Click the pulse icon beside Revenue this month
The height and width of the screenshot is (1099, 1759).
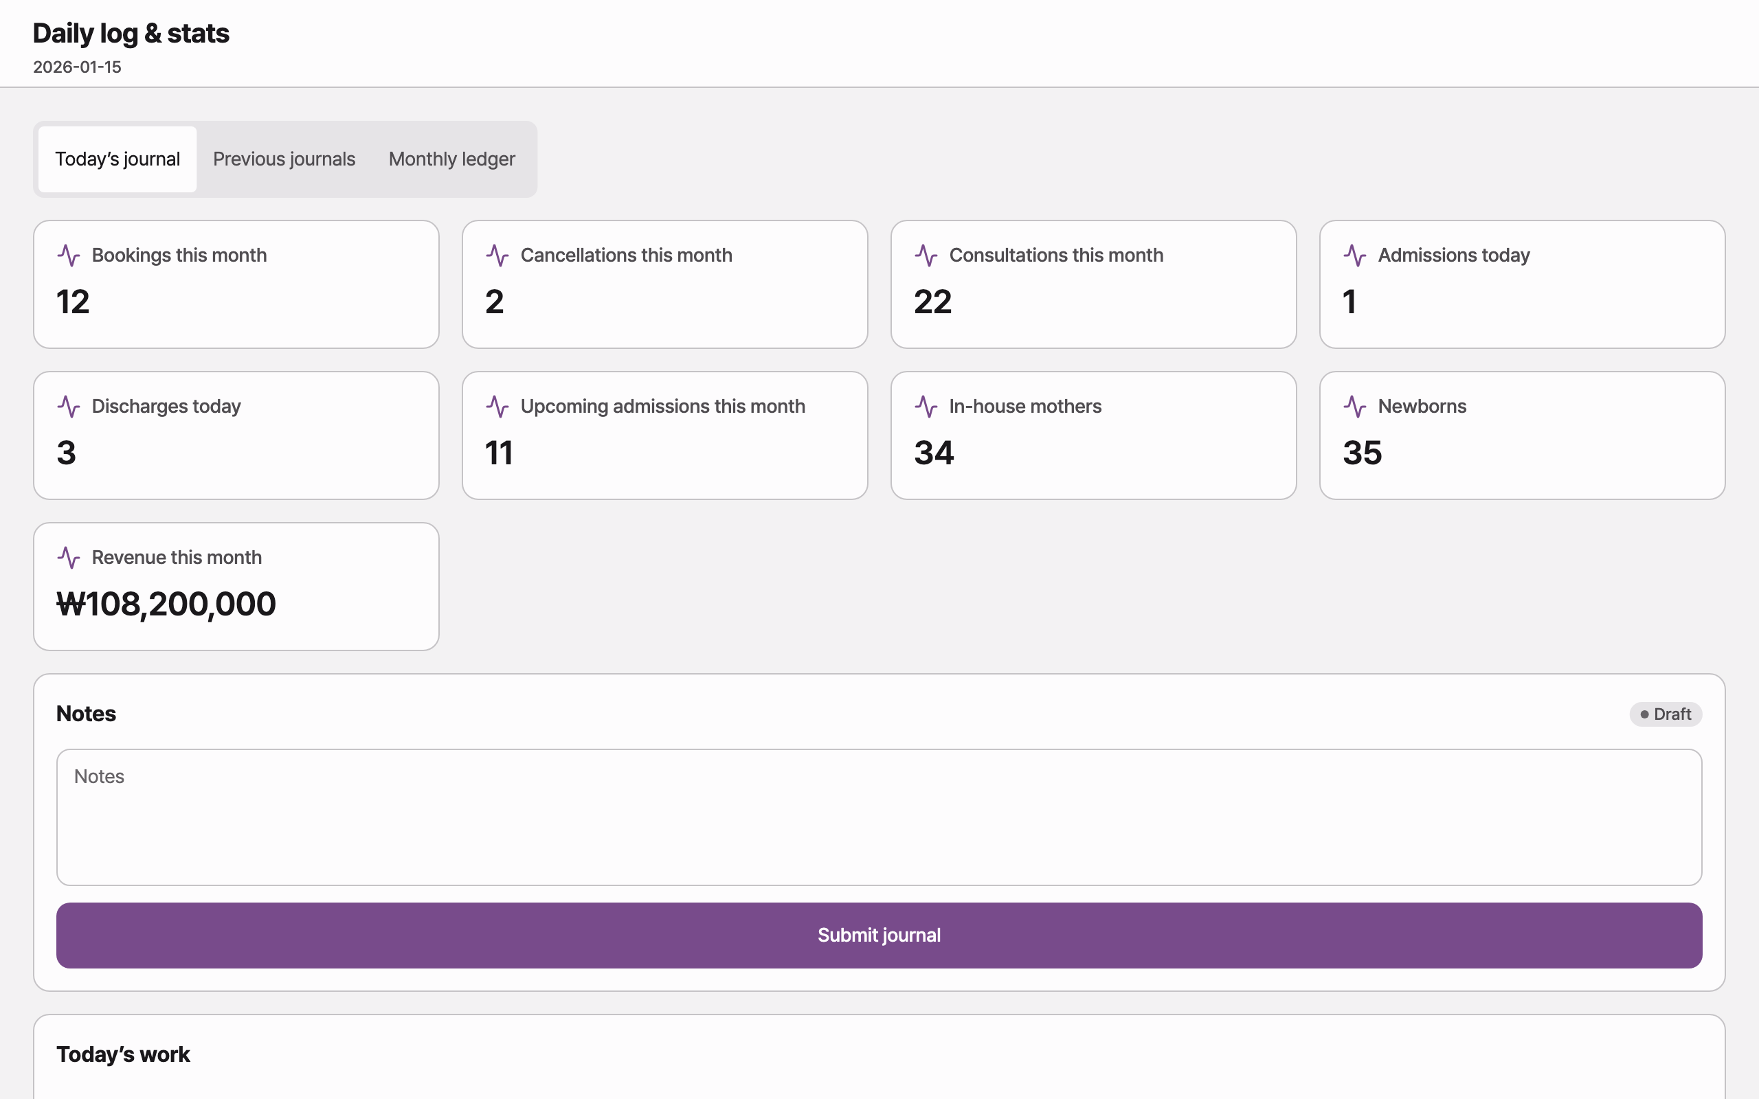click(x=68, y=558)
